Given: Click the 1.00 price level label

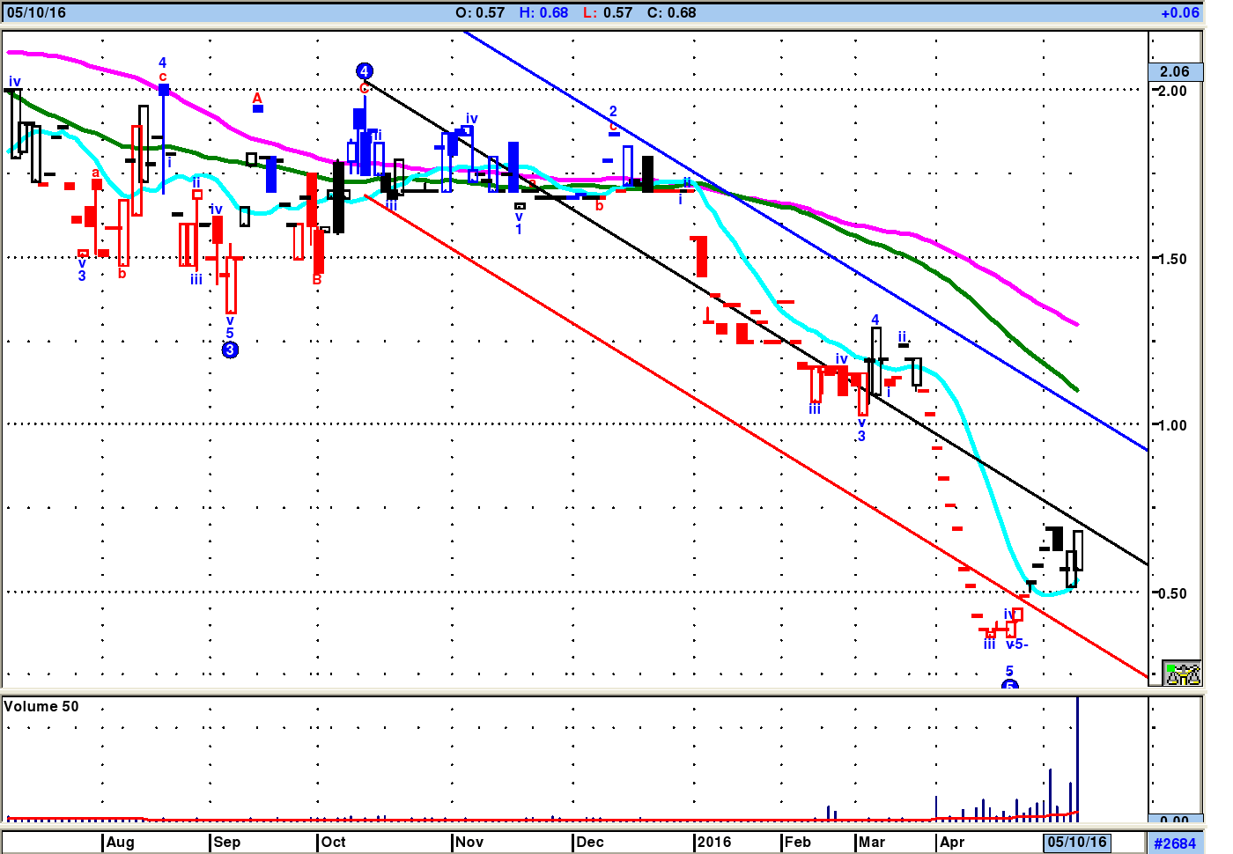Looking at the screenshot, I should point(1172,425).
